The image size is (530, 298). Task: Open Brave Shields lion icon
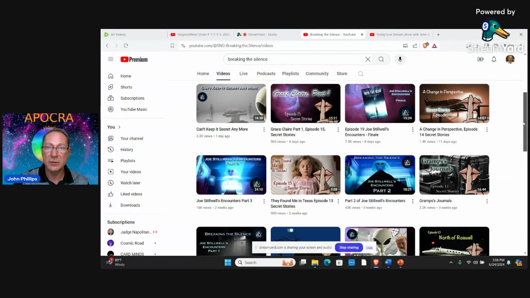click(x=426, y=46)
